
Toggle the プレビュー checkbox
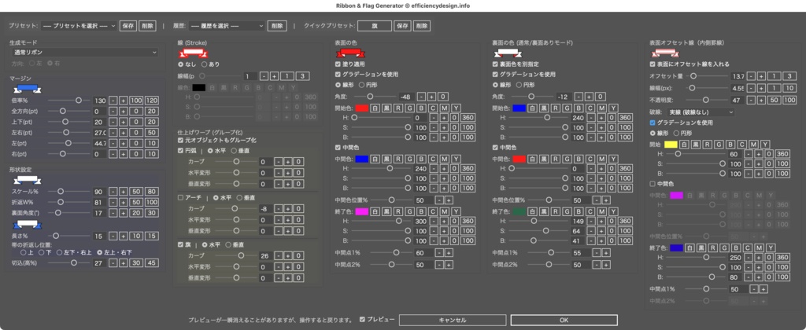pyautogui.click(x=362, y=320)
